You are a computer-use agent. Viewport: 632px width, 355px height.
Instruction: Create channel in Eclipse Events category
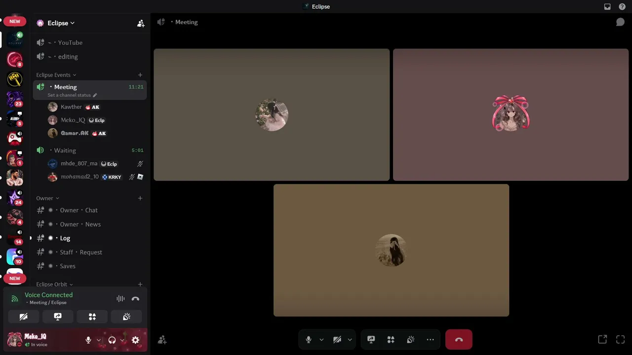(x=140, y=75)
